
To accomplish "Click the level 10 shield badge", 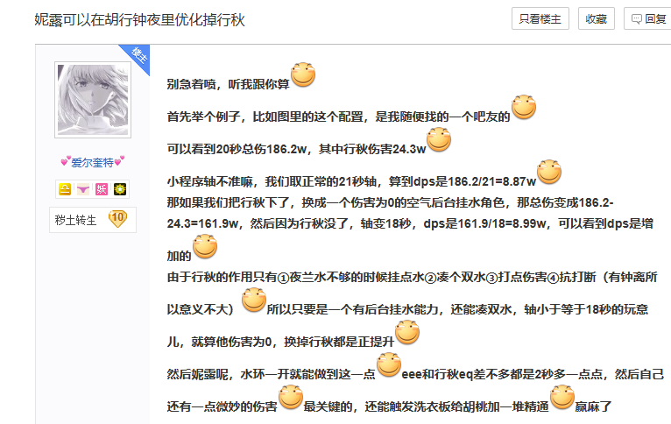I will pyautogui.click(x=118, y=218).
